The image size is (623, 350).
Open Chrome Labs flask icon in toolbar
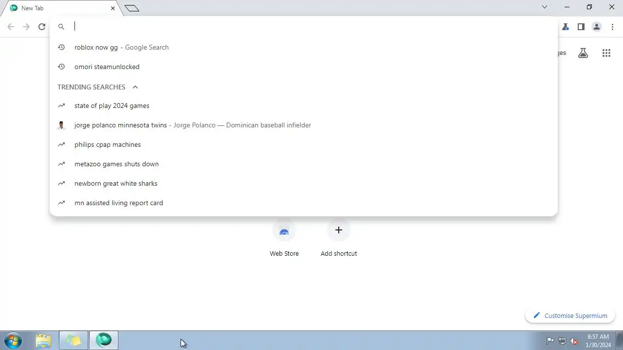566,27
